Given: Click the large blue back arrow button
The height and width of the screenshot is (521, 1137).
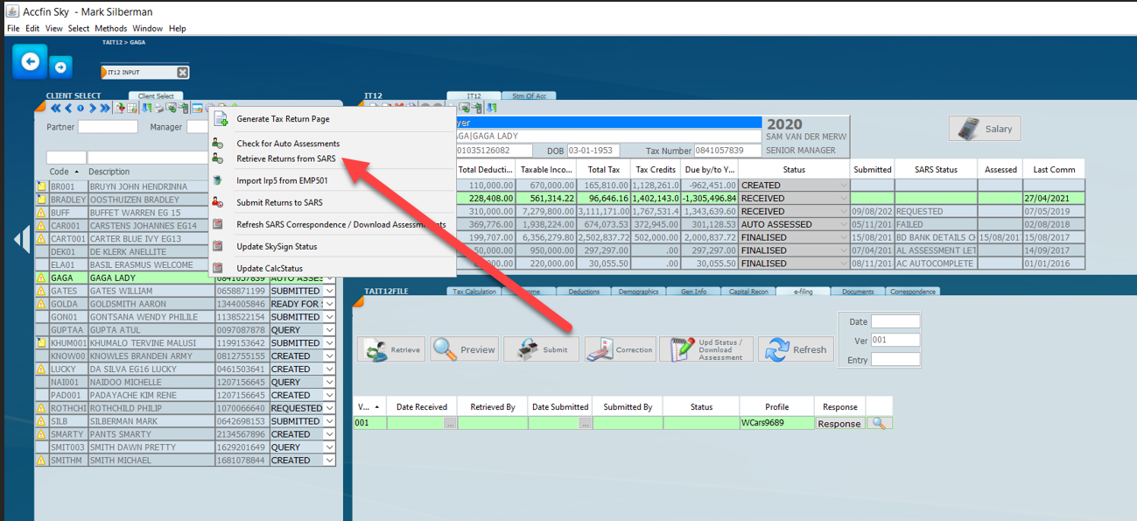Looking at the screenshot, I should (x=30, y=62).
